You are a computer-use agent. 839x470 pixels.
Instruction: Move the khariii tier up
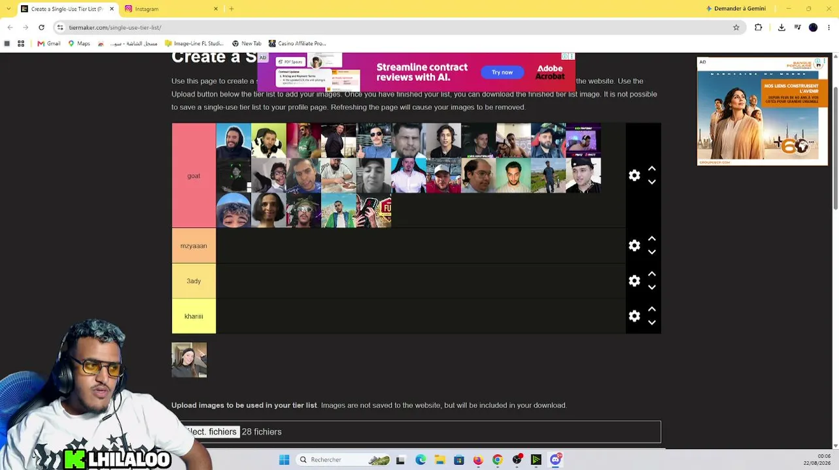click(x=652, y=309)
